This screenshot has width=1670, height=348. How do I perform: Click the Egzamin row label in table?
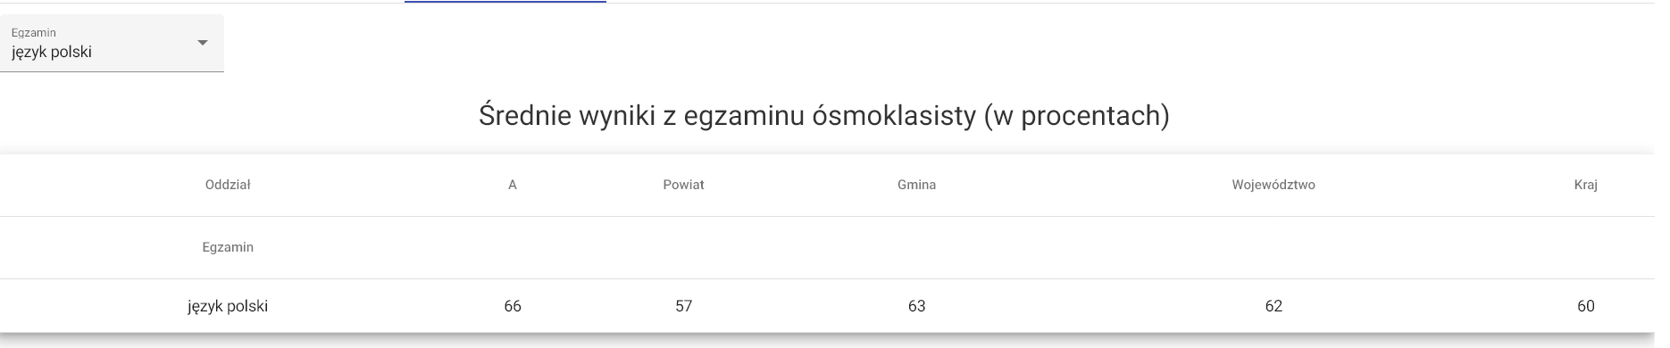pyautogui.click(x=228, y=247)
